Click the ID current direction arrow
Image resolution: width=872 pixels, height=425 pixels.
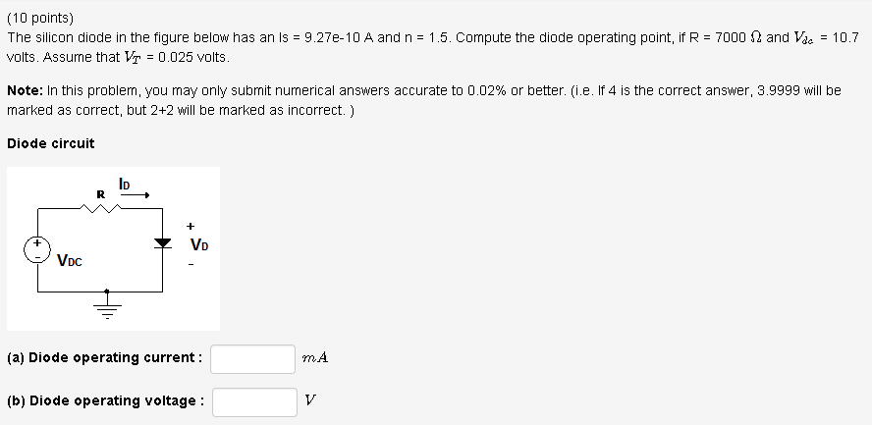[135, 195]
